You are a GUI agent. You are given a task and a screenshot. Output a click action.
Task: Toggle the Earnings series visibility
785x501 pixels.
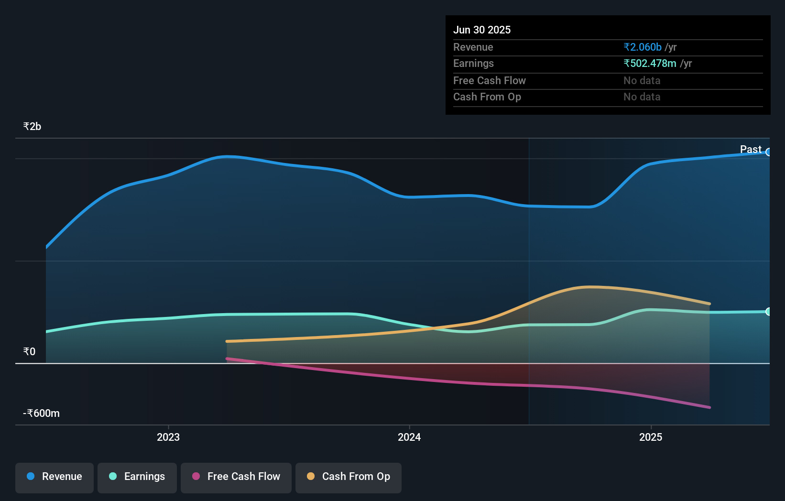tap(137, 477)
